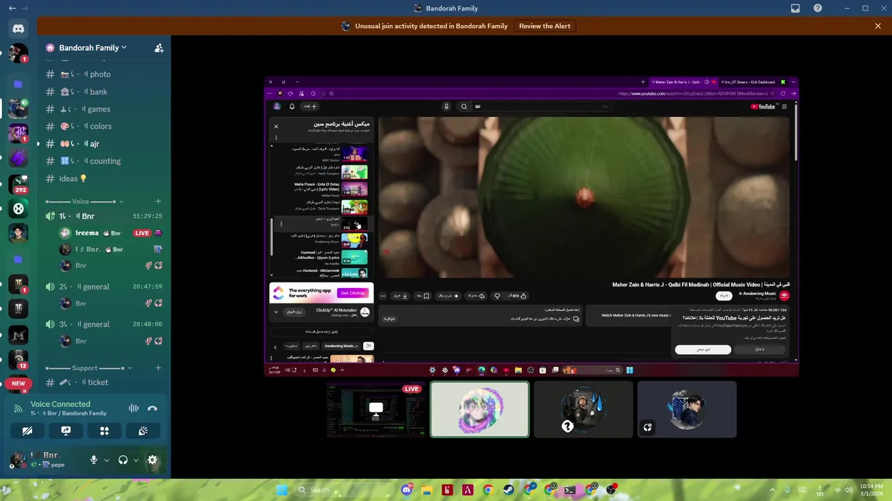
Task: Click the Windows Start button
Action: tap(282, 490)
